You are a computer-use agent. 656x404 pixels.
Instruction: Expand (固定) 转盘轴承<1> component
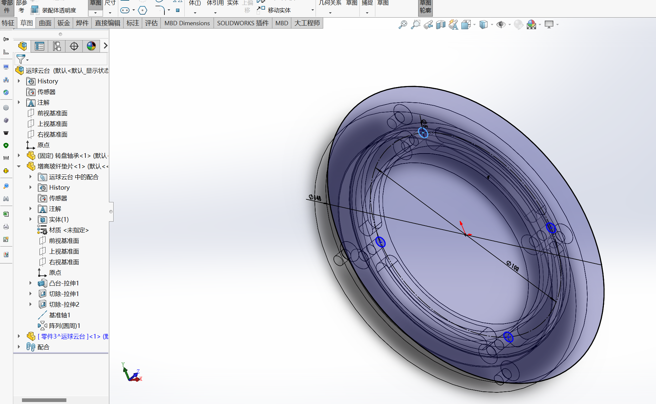[x=19, y=155]
